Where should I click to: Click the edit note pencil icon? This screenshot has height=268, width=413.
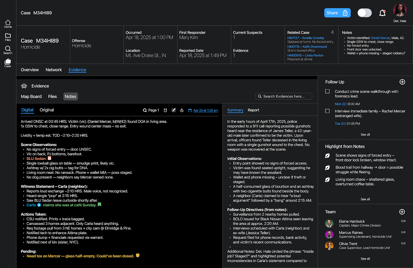pyautogui.click(x=174, y=110)
